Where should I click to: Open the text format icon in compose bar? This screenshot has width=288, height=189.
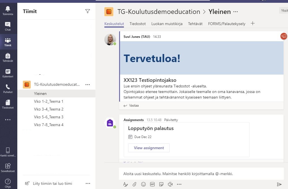point(126,184)
